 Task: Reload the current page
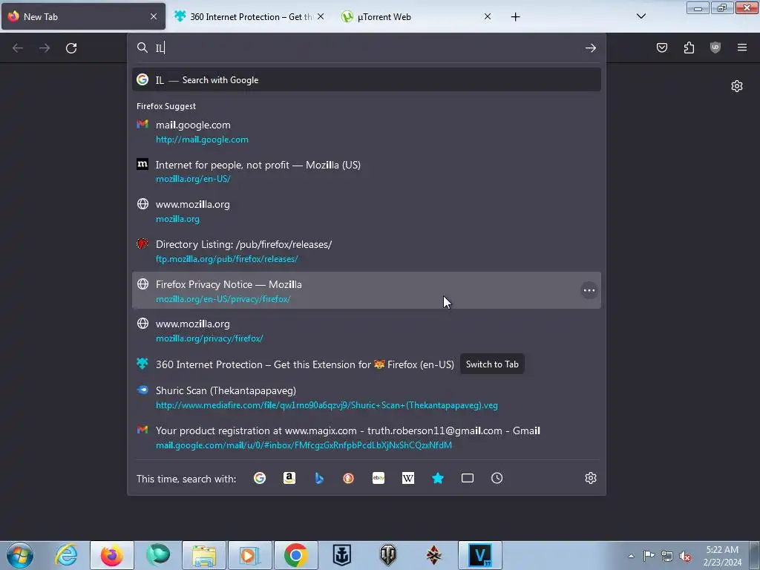(71, 48)
